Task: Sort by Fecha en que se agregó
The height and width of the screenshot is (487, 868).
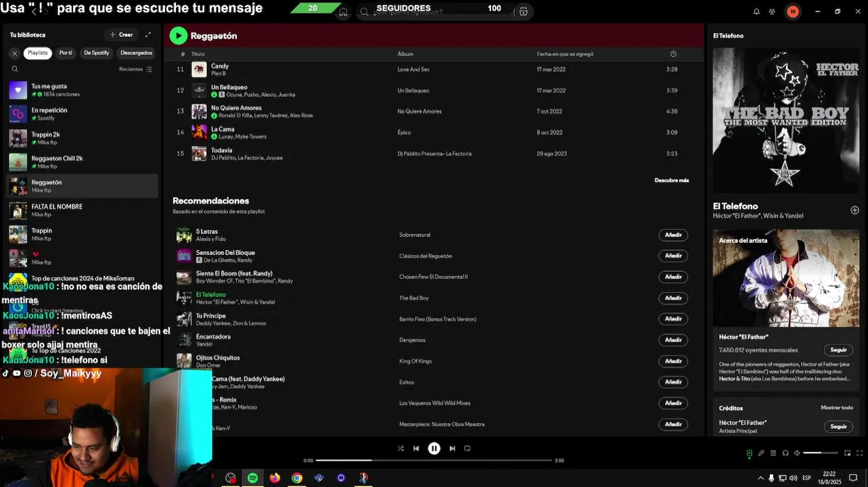Action: (565, 54)
